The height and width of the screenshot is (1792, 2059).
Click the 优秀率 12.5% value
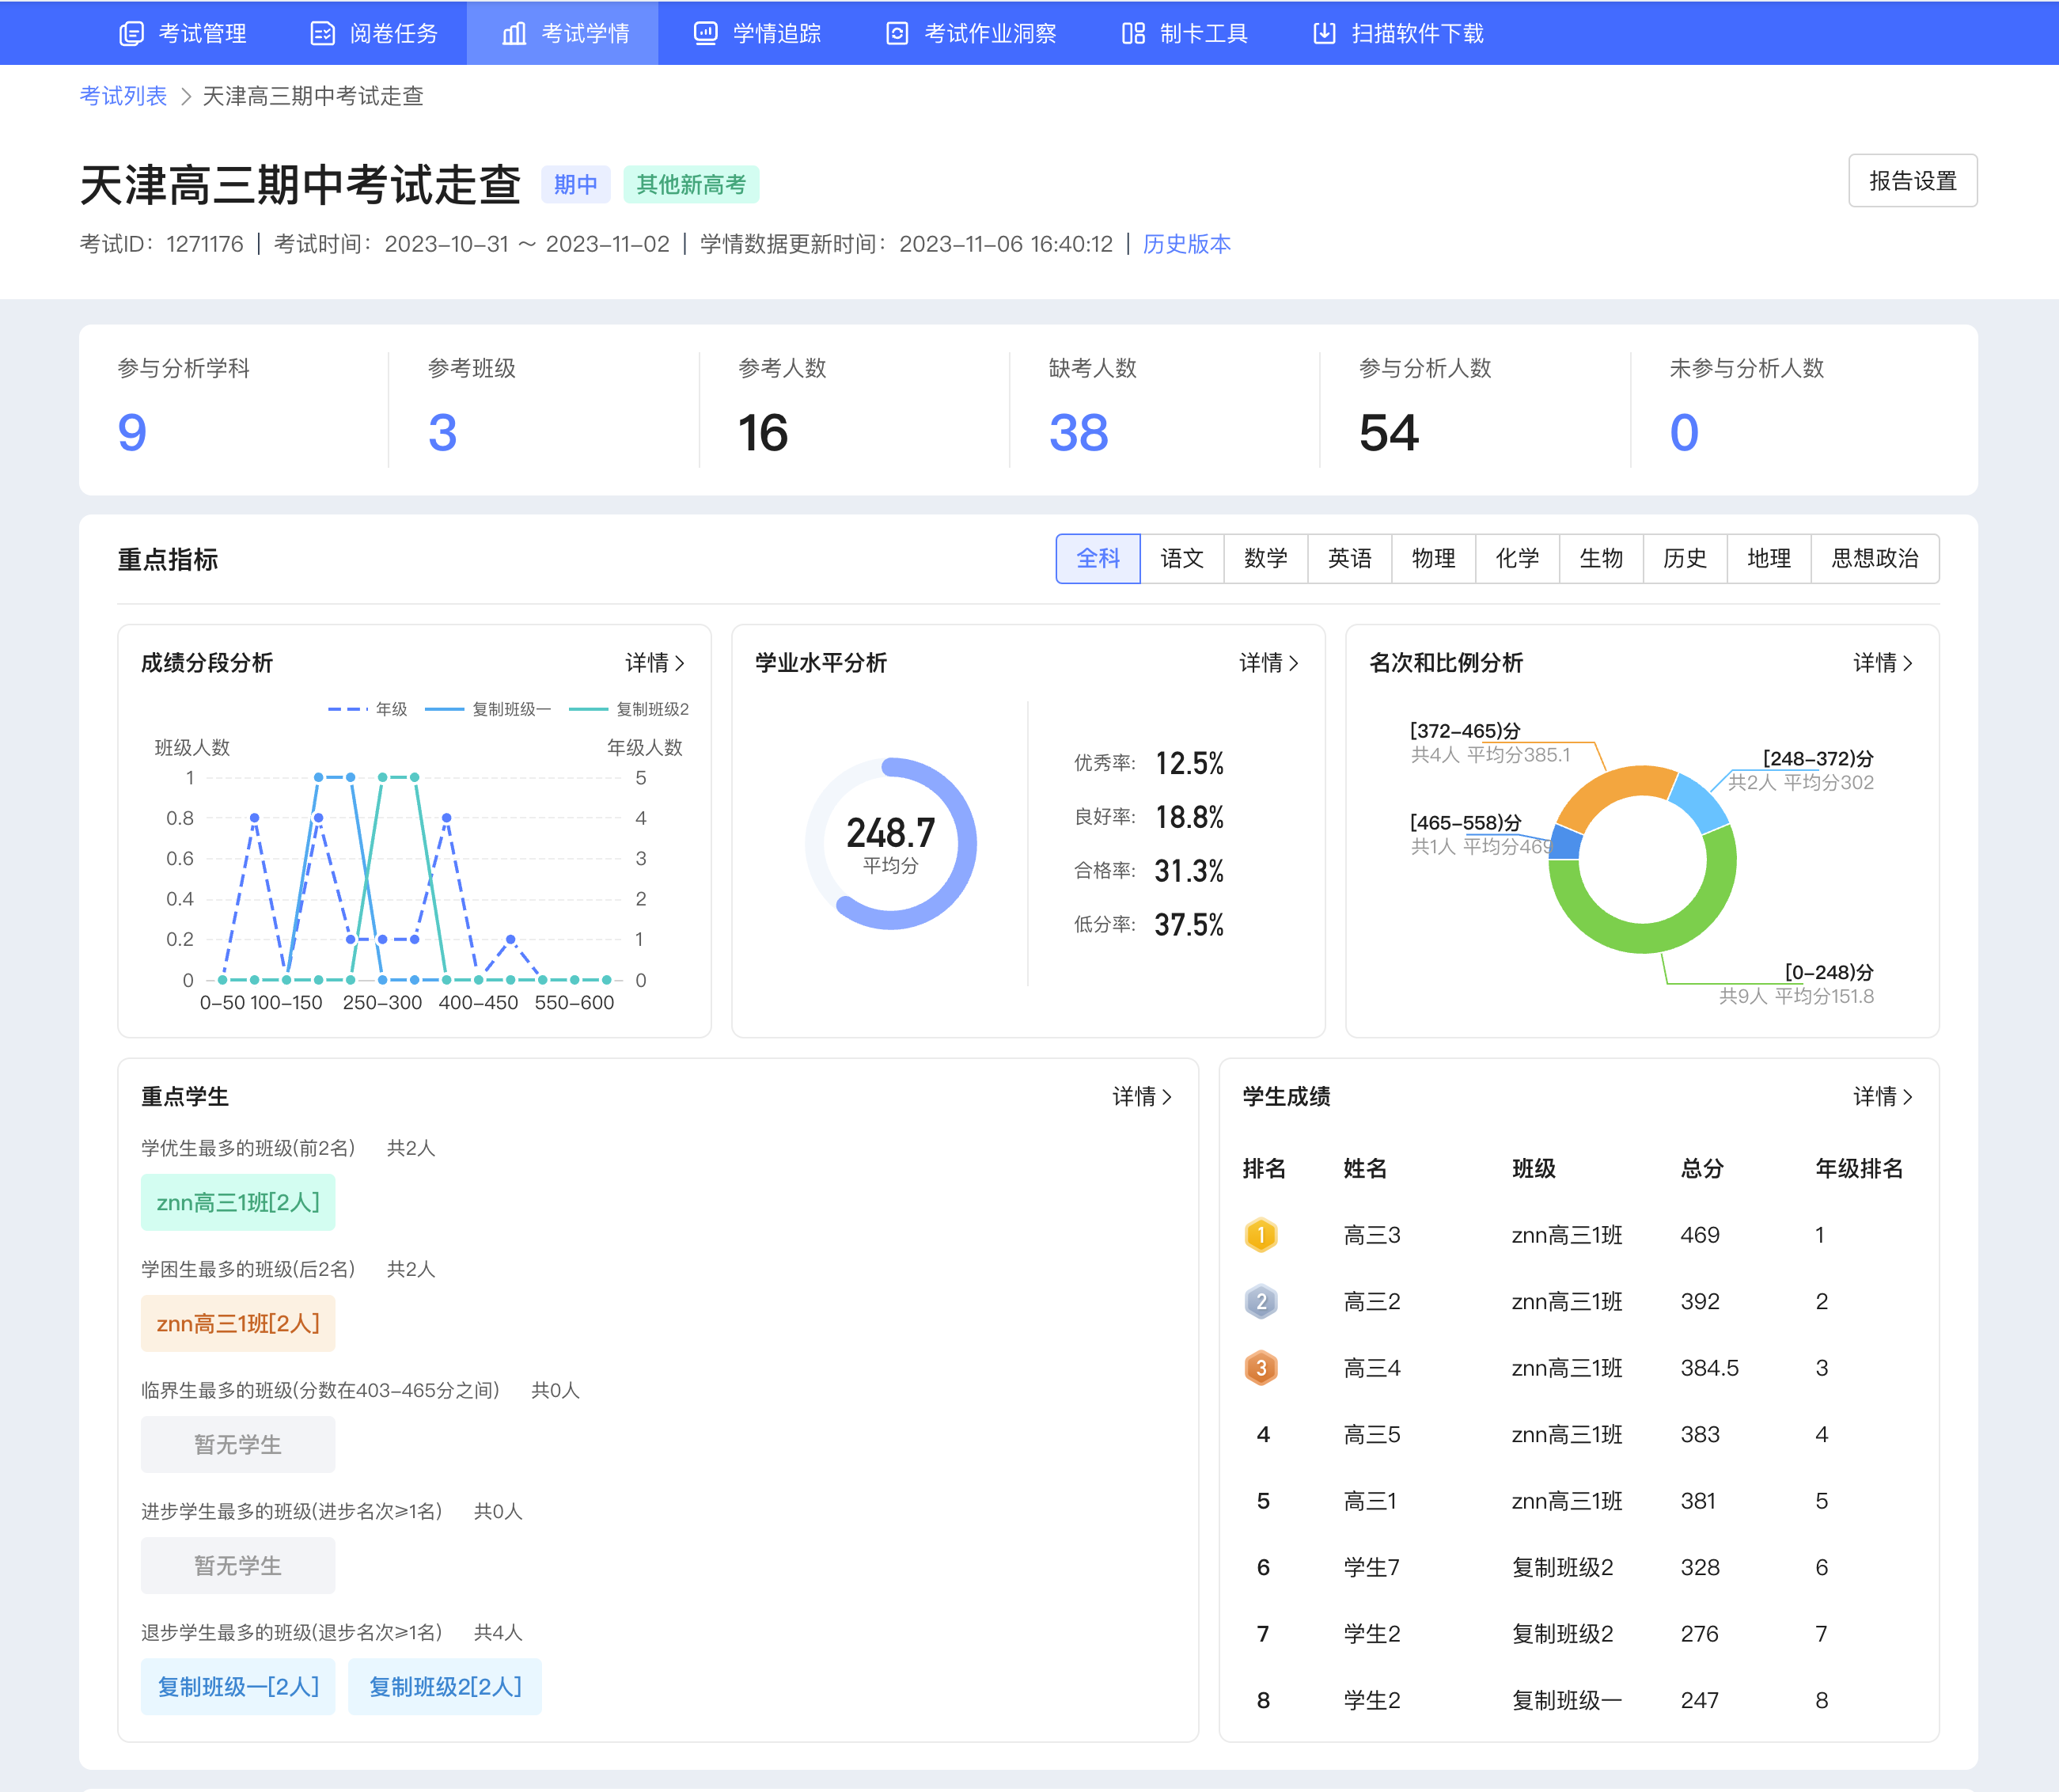(1189, 763)
